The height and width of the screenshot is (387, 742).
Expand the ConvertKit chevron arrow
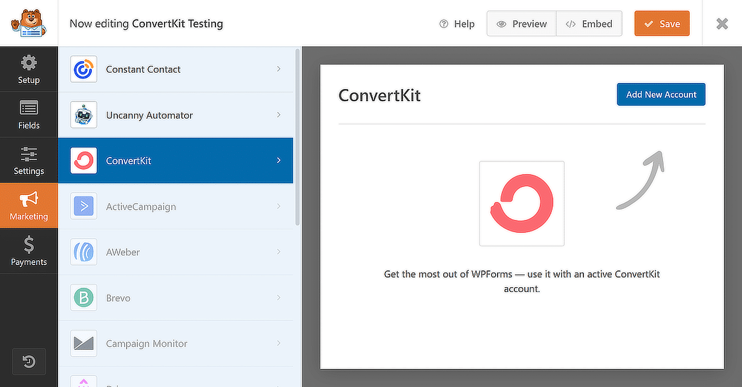tap(279, 161)
